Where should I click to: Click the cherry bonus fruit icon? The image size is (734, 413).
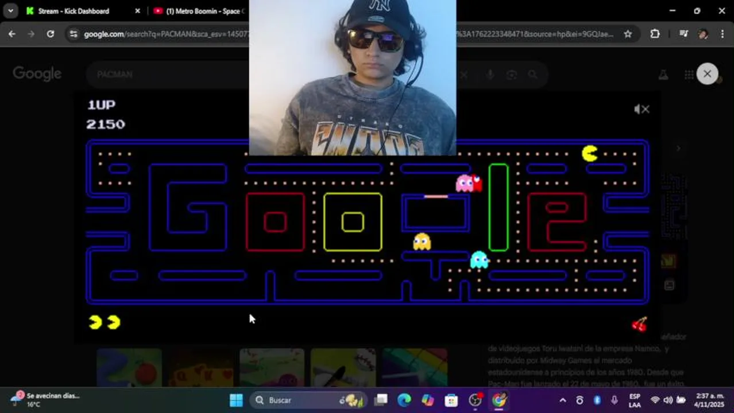click(x=639, y=324)
